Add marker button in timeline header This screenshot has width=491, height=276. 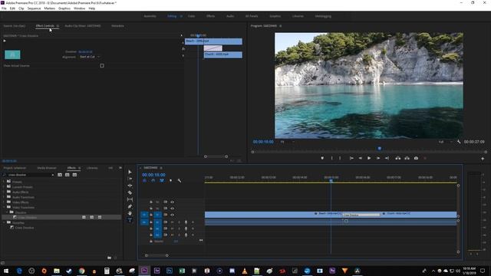coord(170,181)
